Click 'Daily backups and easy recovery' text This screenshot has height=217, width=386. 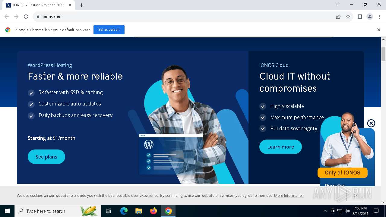pyautogui.click(x=76, y=115)
